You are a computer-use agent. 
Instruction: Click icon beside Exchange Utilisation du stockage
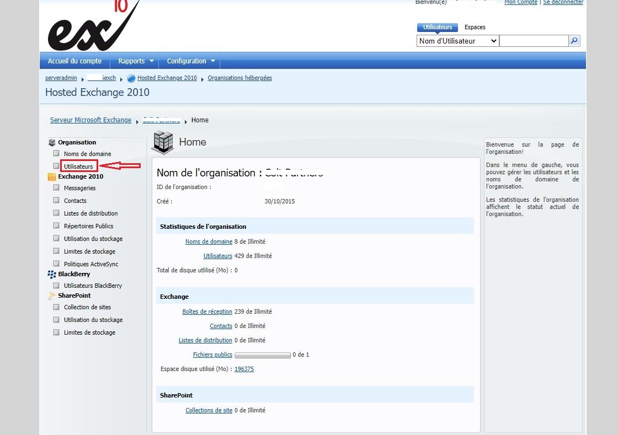(x=56, y=239)
